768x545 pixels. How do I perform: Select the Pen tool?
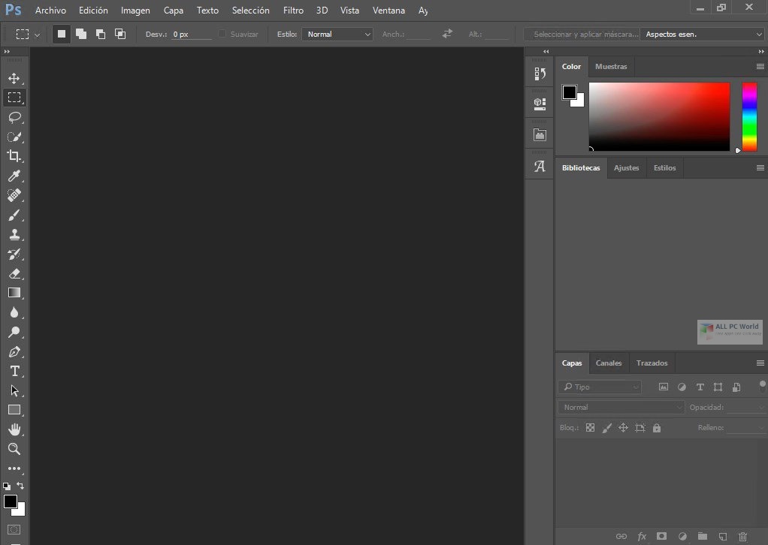point(14,351)
